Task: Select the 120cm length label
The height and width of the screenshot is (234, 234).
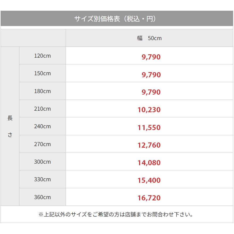Action: point(42,56)
